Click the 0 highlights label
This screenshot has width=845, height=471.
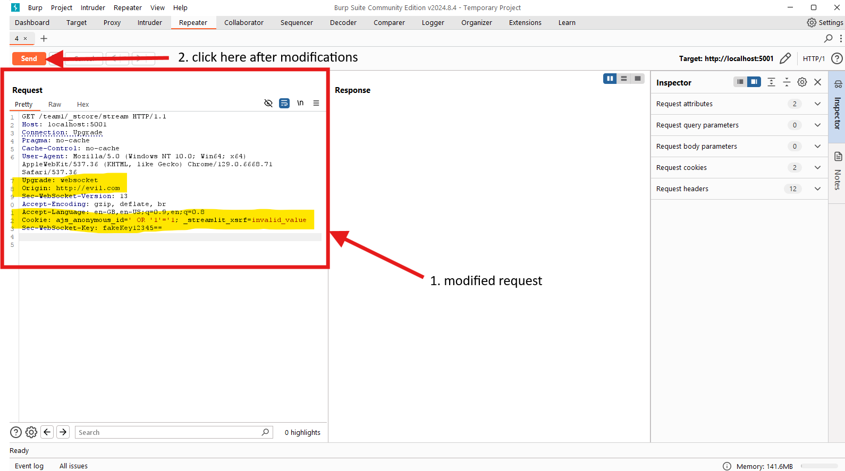click(x=302, y=432)
